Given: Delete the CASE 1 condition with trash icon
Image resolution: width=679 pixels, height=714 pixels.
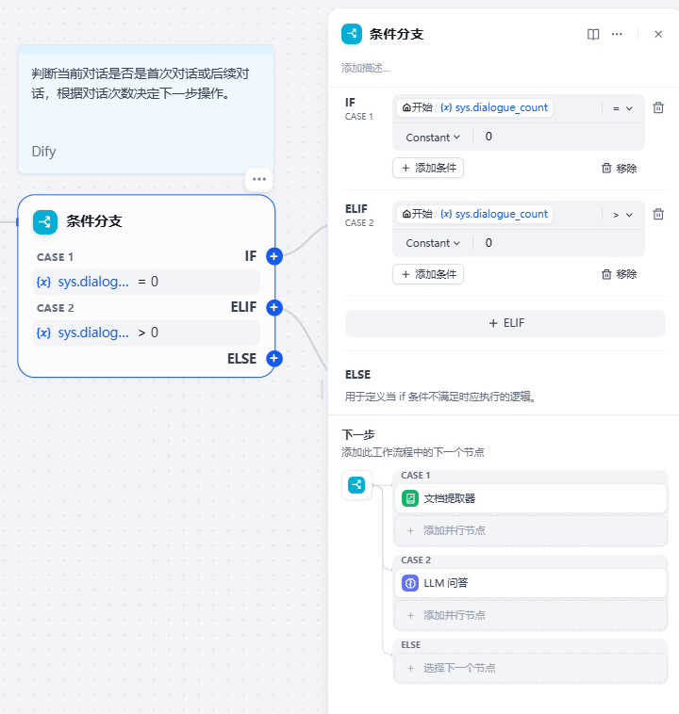Looking at the screenshot, I should 658,108.
